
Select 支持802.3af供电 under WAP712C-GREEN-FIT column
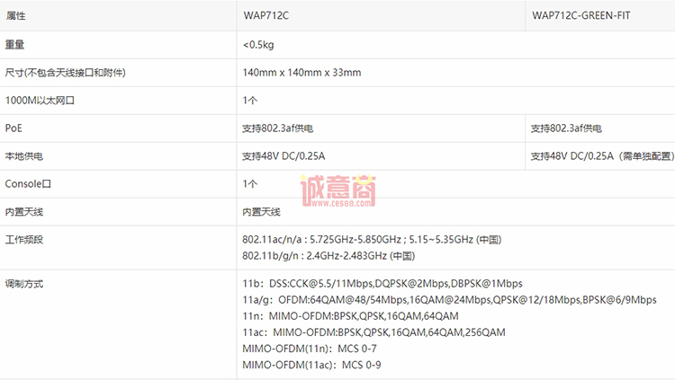click(x=566, y=128)
